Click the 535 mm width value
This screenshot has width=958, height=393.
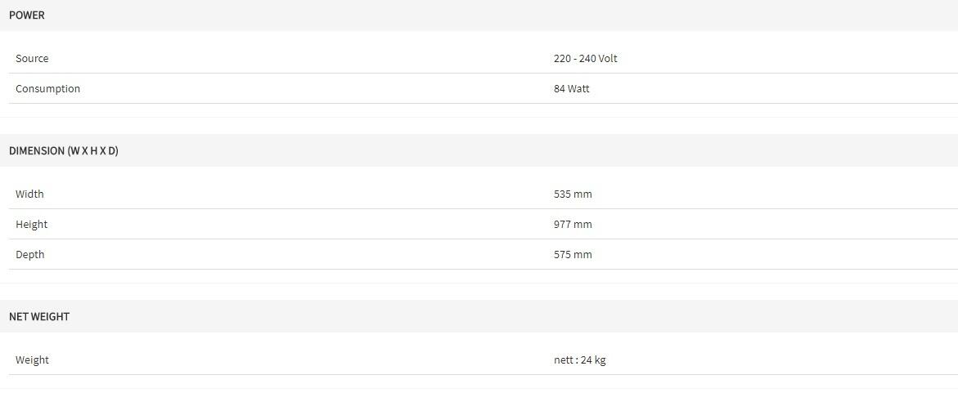tap(573, 194)
